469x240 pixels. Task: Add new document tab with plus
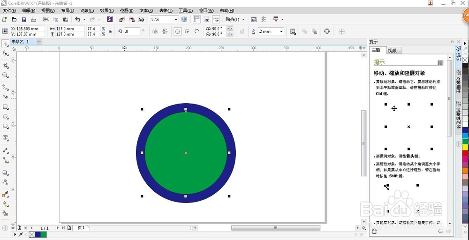pos(39,42)
